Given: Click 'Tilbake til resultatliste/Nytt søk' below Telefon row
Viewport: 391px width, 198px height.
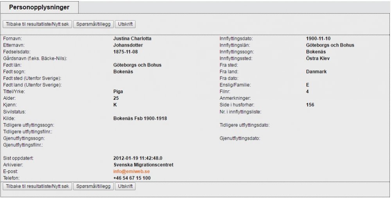Looking at the screenshot, I should click(37, 186).
